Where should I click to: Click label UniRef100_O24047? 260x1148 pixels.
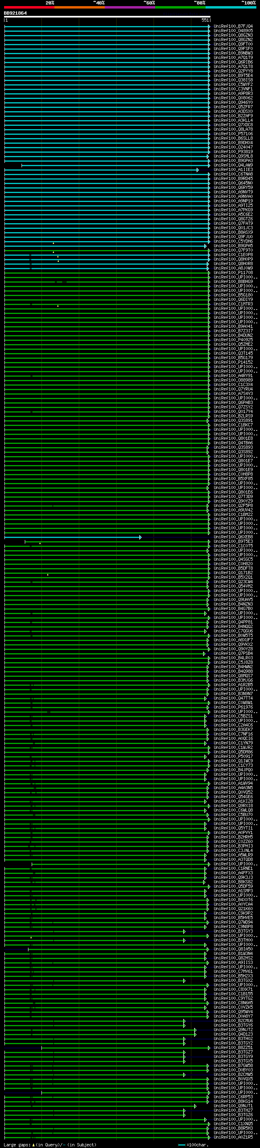[x=233, y=147]
